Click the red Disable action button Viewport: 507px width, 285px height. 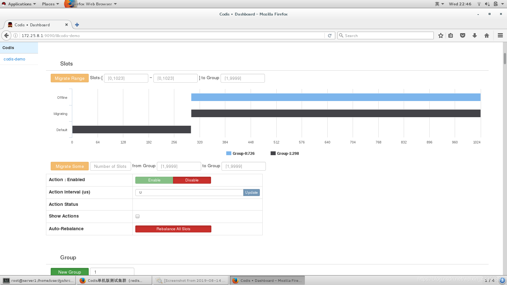(192, 180)
